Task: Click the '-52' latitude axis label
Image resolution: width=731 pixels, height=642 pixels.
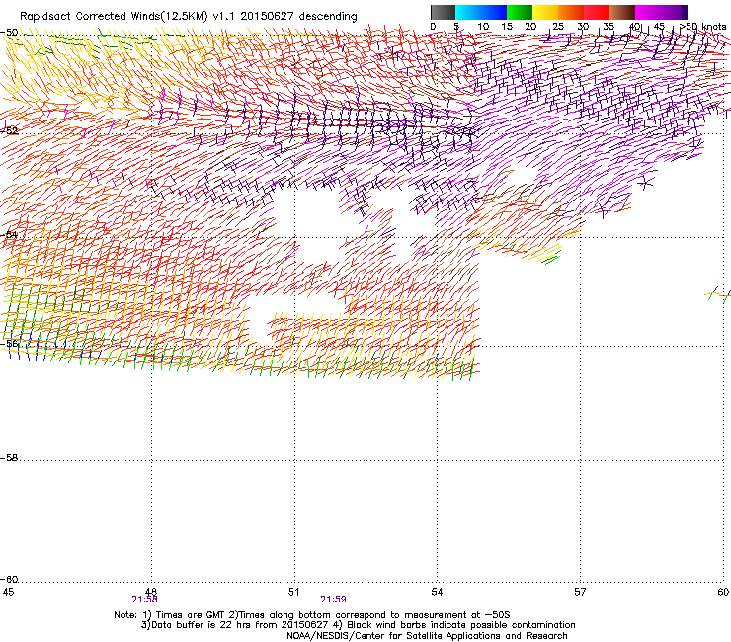Action: (x=9, y=131)
